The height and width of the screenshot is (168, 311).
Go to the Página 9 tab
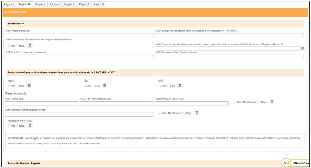[98, 4]
